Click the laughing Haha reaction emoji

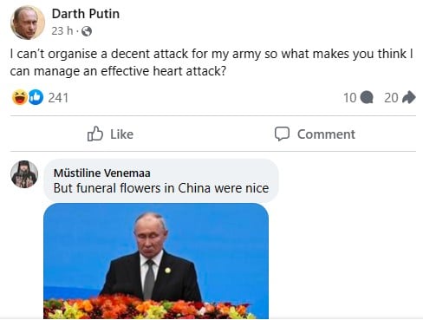coord(20,97)
